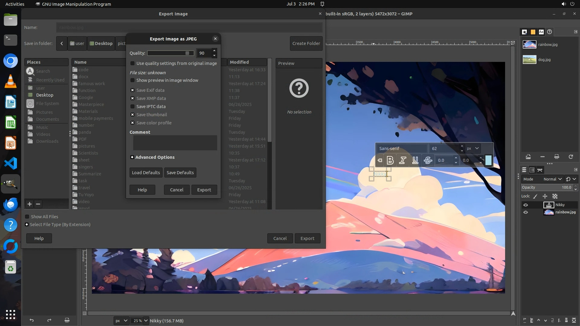Hide the Nikky text layer

coord(526,205)
